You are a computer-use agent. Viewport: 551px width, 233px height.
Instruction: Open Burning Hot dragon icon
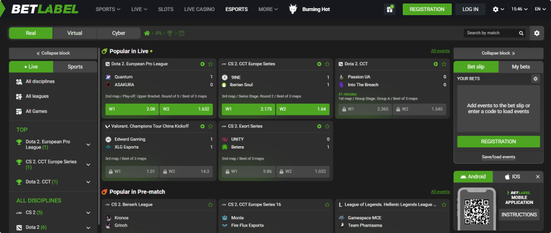[293, 9]
